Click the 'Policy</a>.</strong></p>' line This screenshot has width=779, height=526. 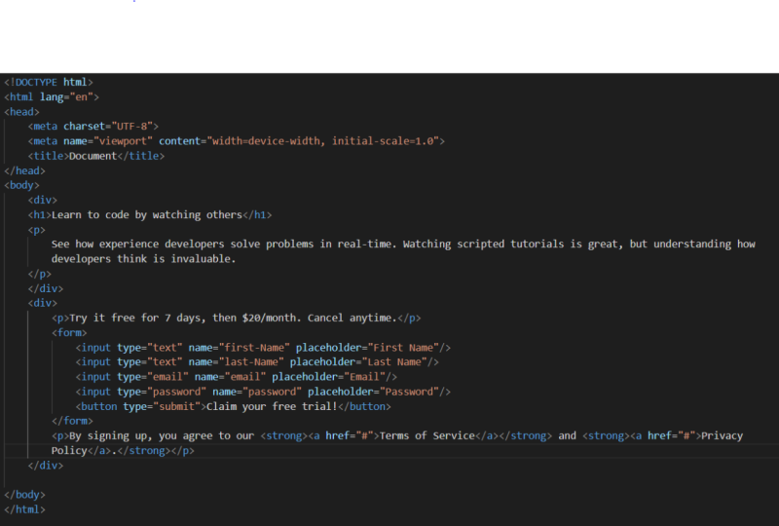[123, 451]
